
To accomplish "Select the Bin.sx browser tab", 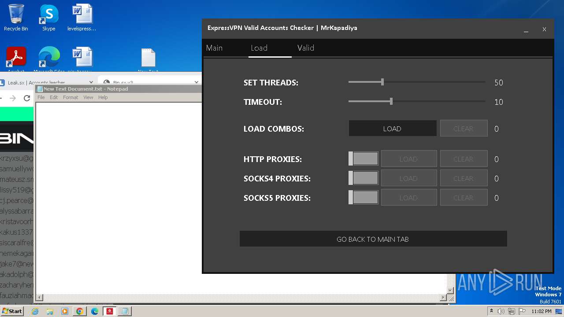I will point(149,82).
